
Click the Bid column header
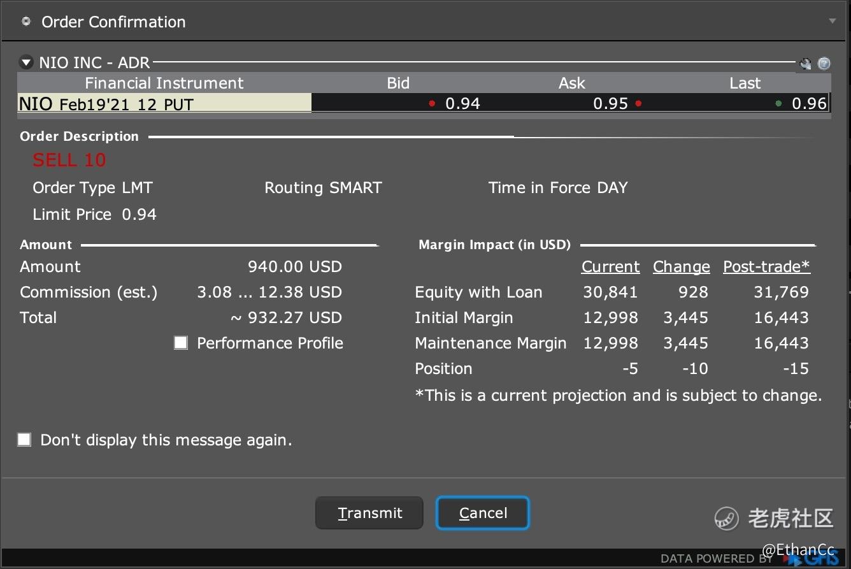click(x=398, y=83)
